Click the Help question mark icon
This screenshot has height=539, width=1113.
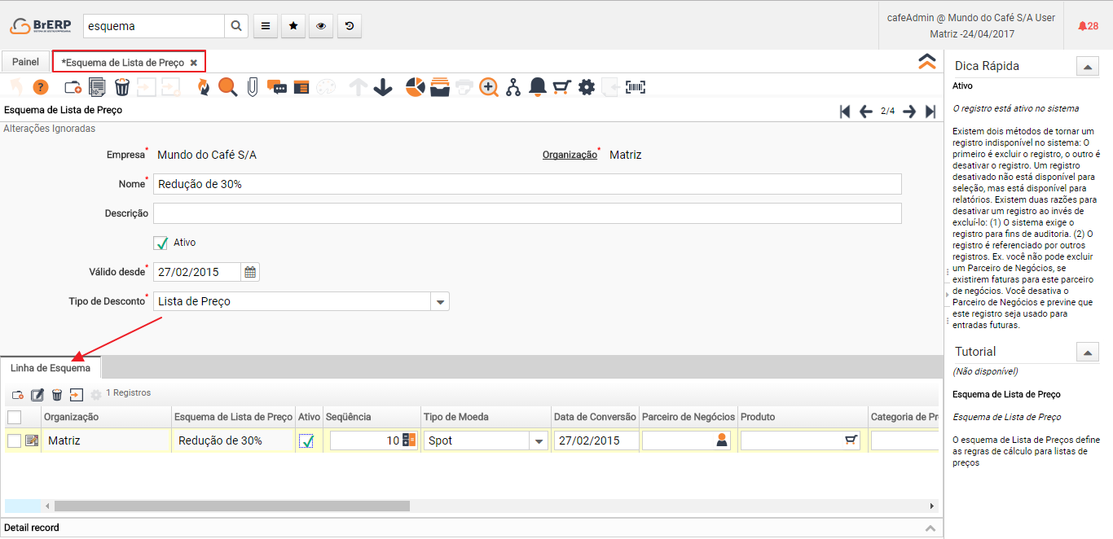point(40,87)
